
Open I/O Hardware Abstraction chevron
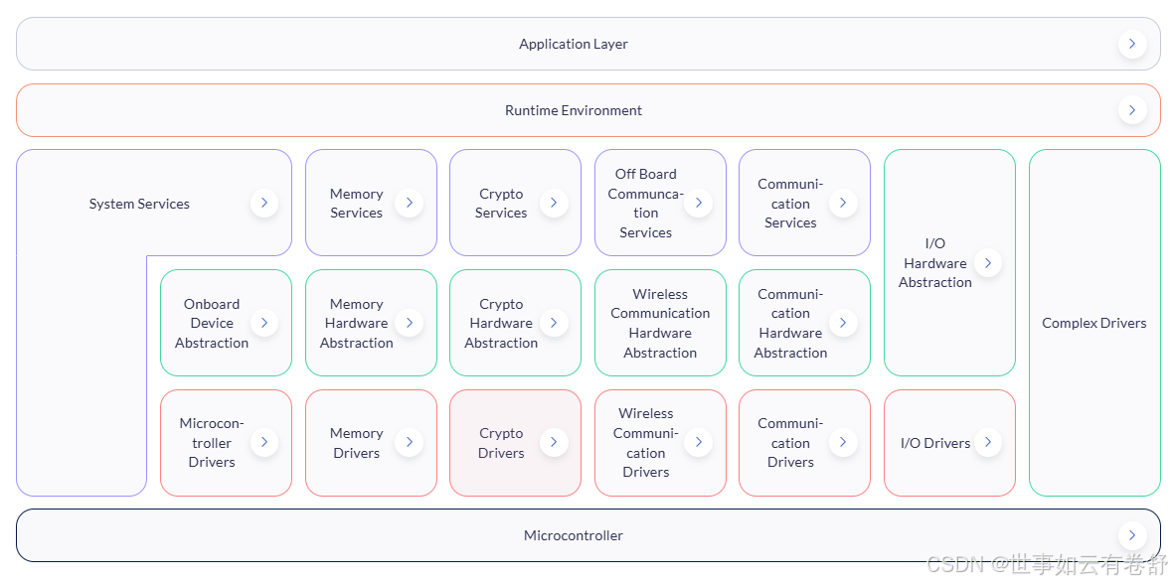click(x=987, y=263)
